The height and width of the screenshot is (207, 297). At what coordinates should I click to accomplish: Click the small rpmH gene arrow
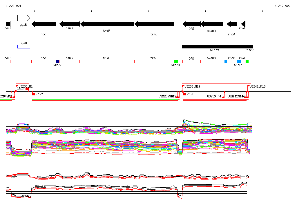(243, 24)
